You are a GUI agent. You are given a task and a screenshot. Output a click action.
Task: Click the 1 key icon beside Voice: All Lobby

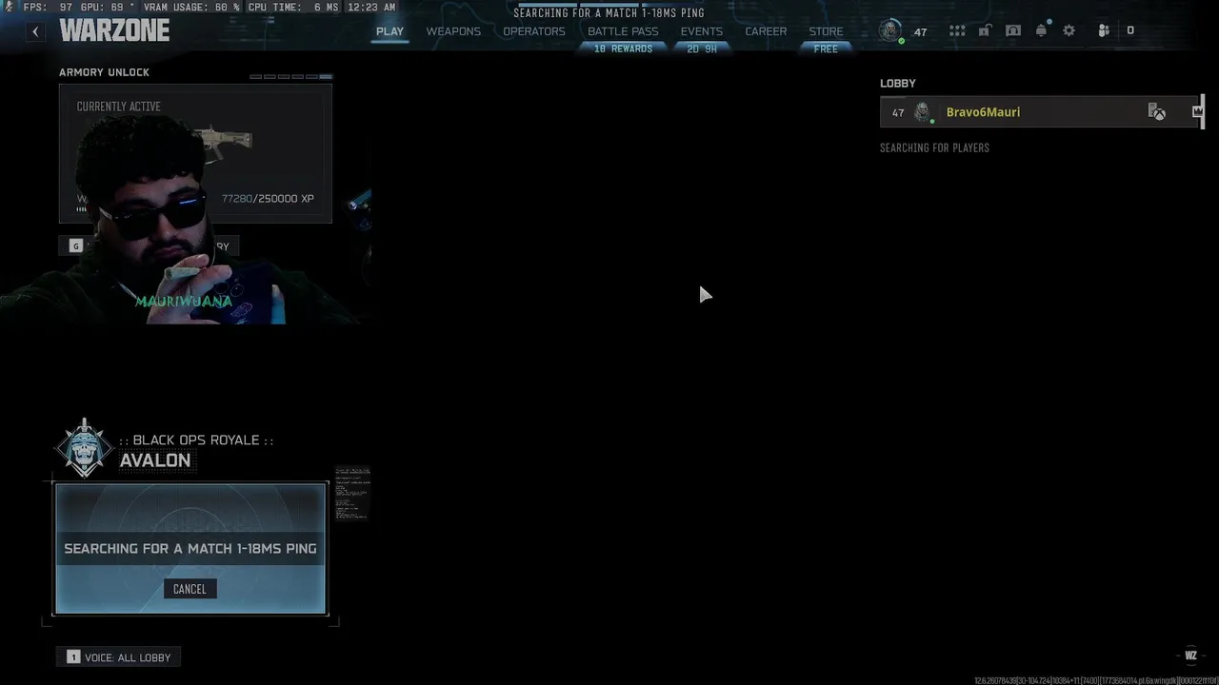click(x=73, y=657)
